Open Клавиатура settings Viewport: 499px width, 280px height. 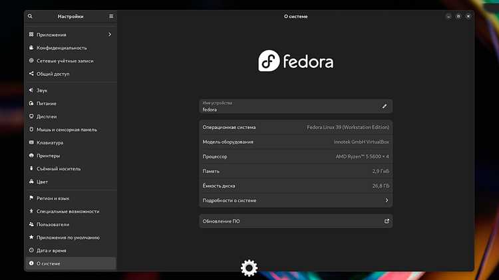71,142
